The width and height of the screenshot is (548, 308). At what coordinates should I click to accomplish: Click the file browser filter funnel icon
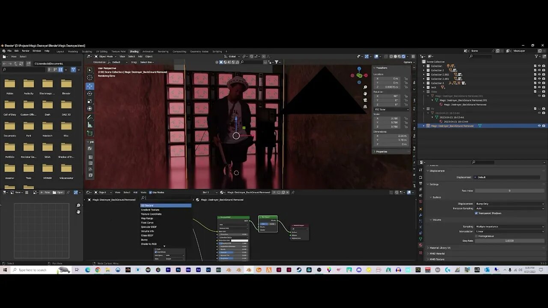pos(73,70)
